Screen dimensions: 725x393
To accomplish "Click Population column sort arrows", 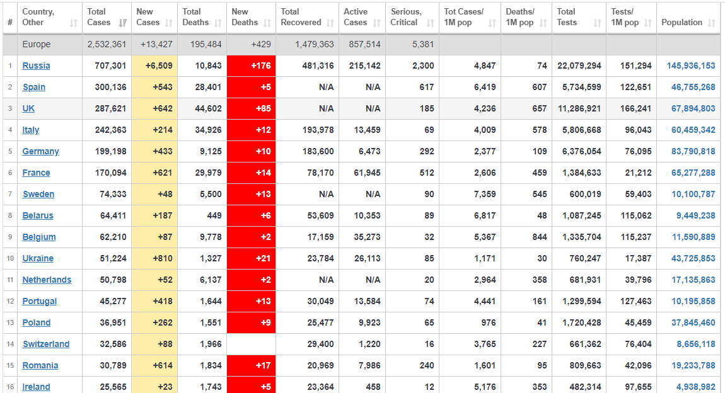I will coord(711,23).
